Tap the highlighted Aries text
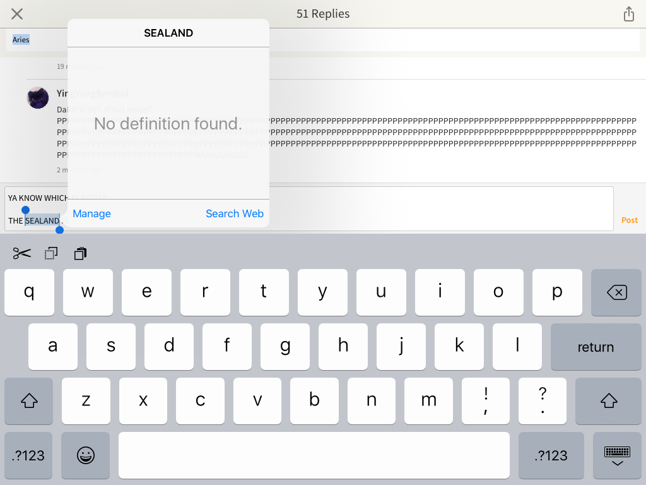This screenshot has height=485, width=646. (21, 40)
